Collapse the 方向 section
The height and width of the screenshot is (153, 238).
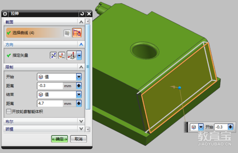(81, 45)
